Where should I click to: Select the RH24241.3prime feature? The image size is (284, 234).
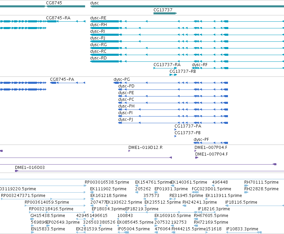[x=200, y=202]
